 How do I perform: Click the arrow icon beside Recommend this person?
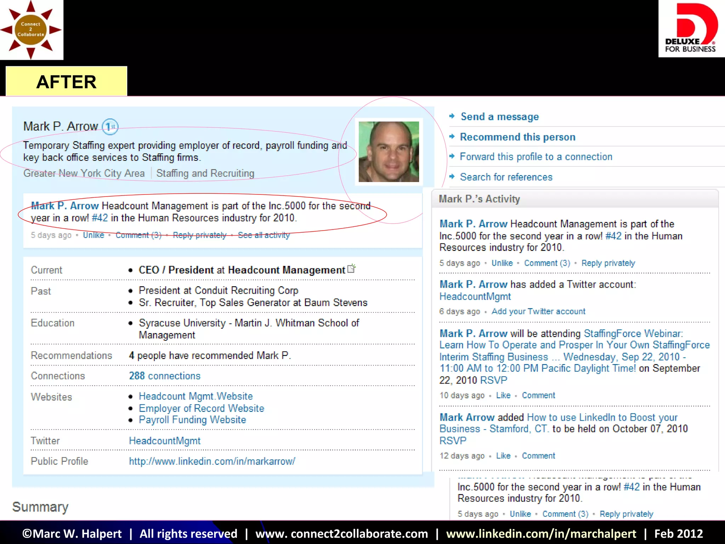pyautogui.click(x=452, y=136)
